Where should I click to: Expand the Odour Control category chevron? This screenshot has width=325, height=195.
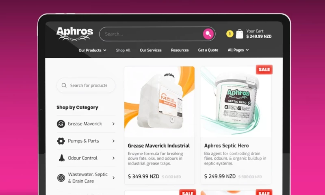pyautogui.click(x=113, y=158)
